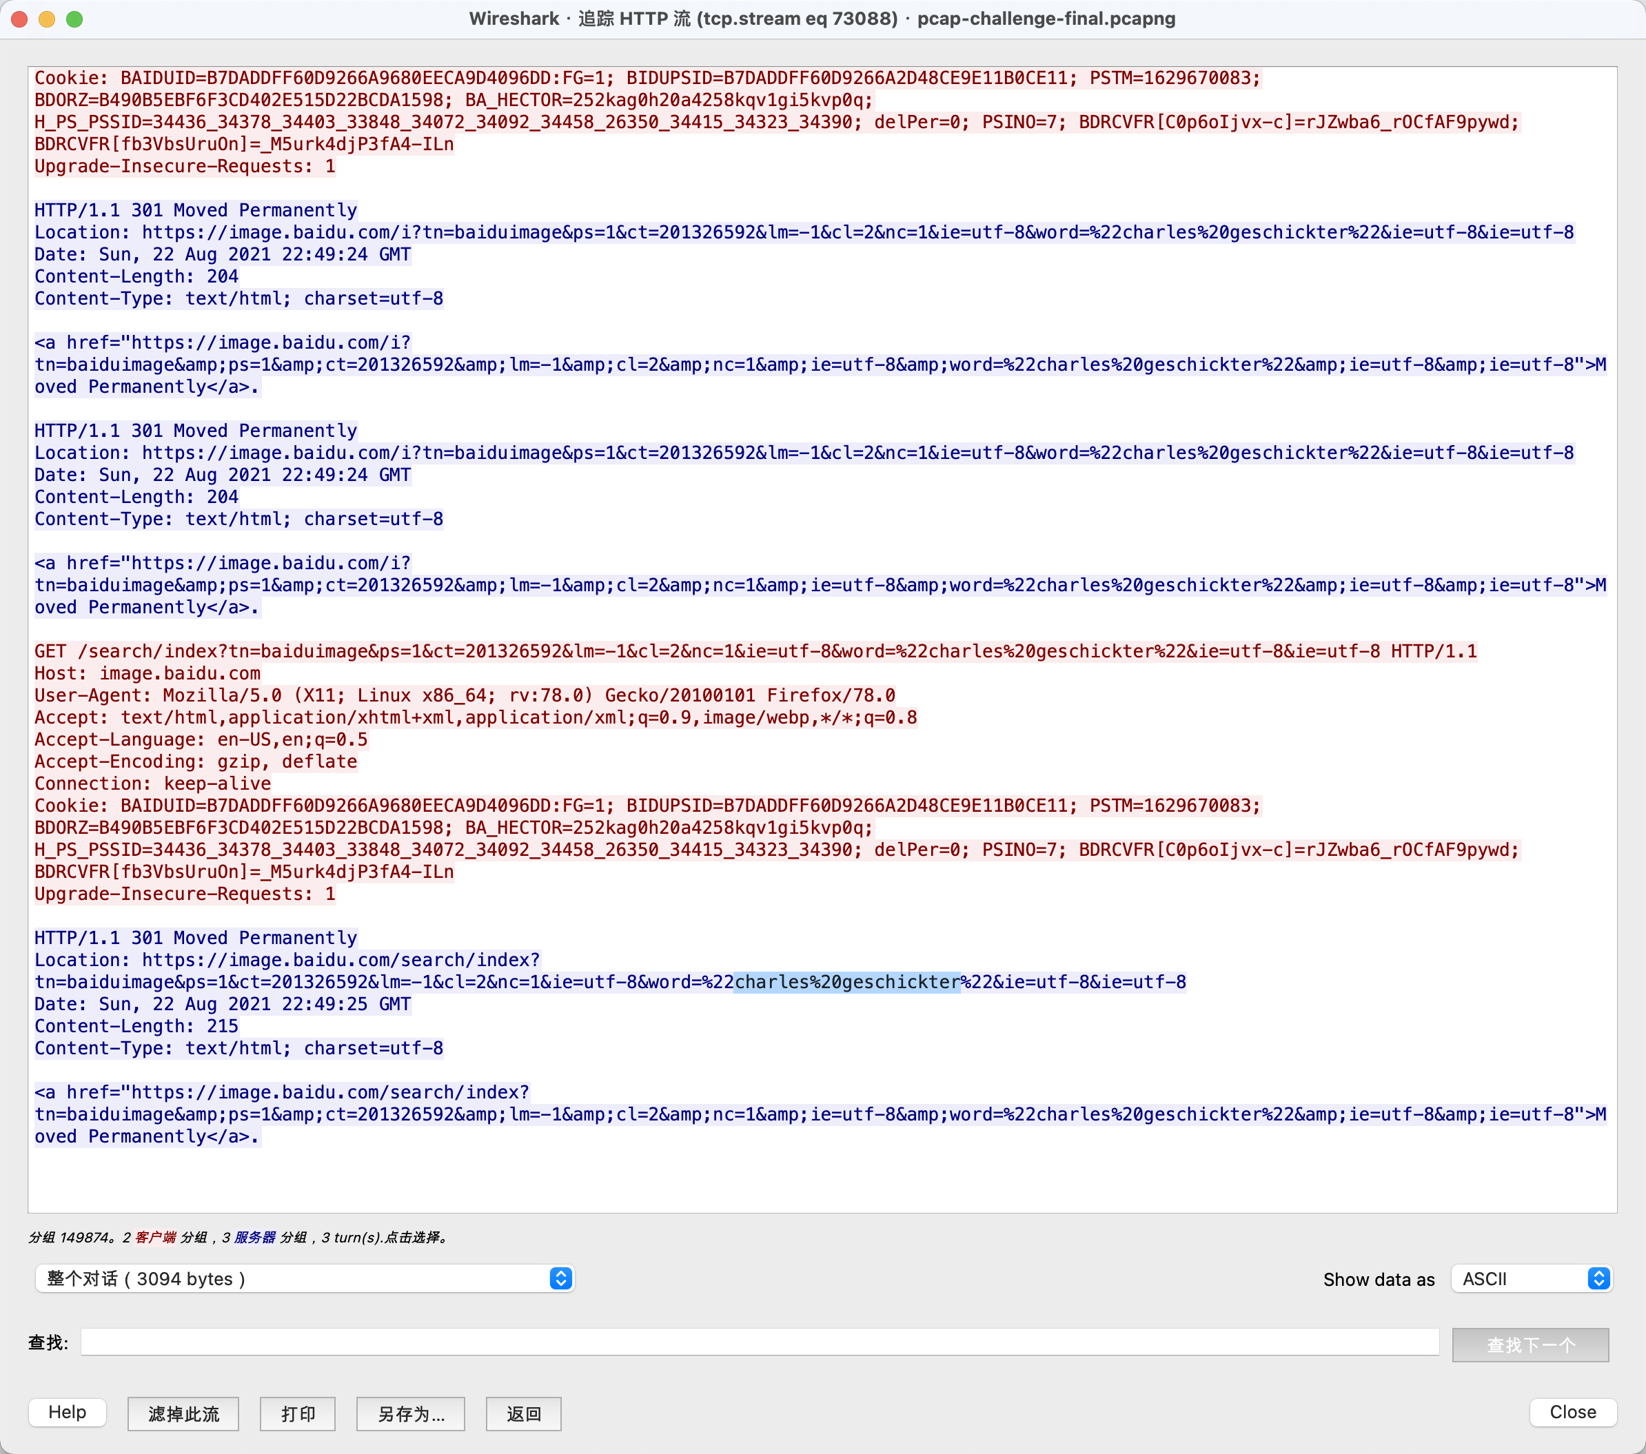Click the Host: image.baidu.com line
This screenshot has width=1646, height=1454.
[x=148, y=673]
